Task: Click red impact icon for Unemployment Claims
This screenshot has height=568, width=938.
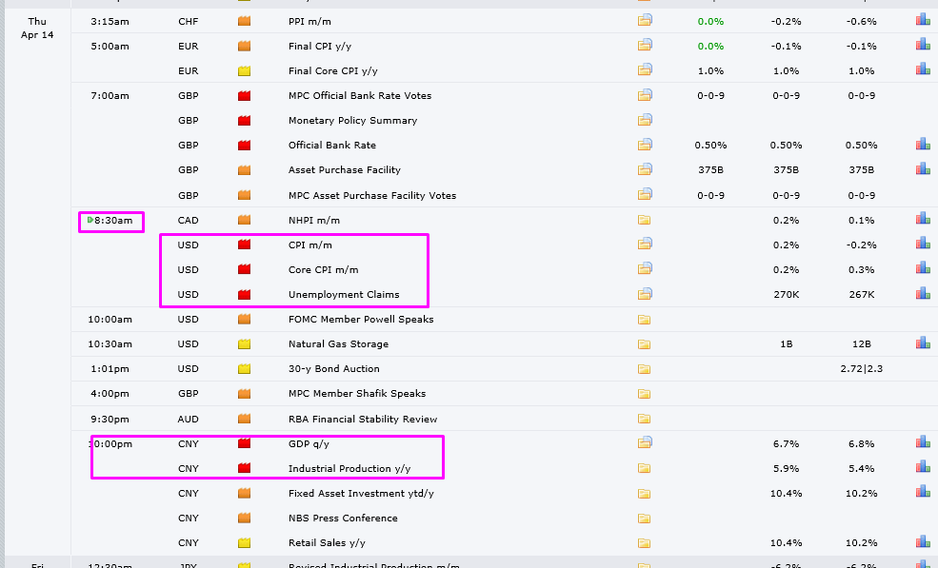Action: click(x=244, y=294)
